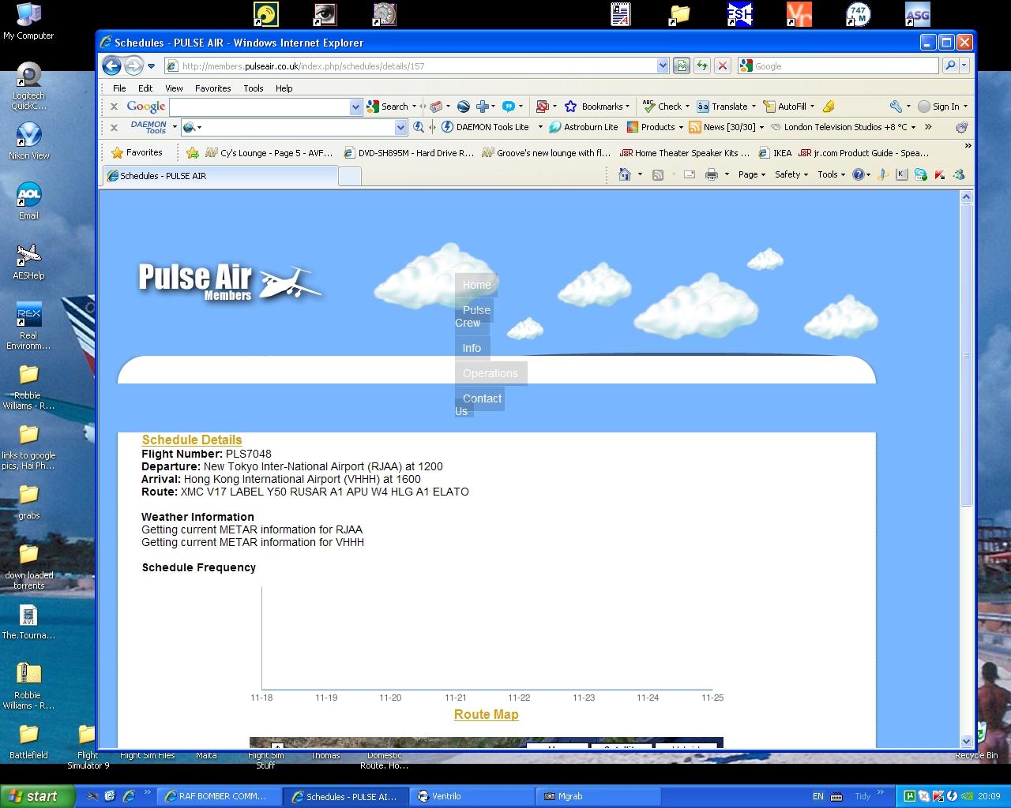Open DAEMON Tools Lite from the toolbar

click(485, 127)
